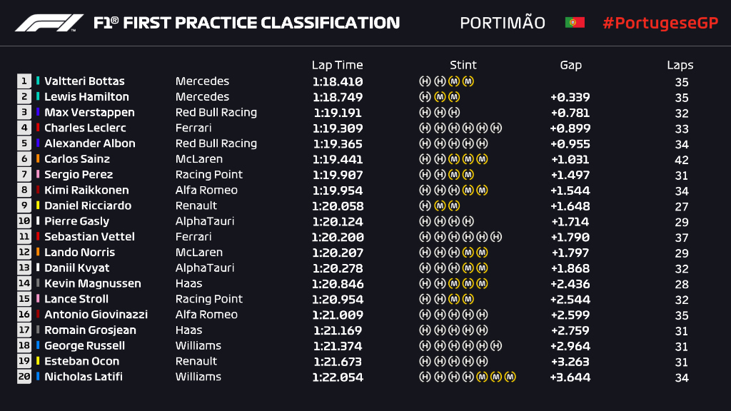Screen dimensions: 731x411
Task: Click the first hard tyre icon in Ricciardo's stint
Action: click(x=424, y=205)
